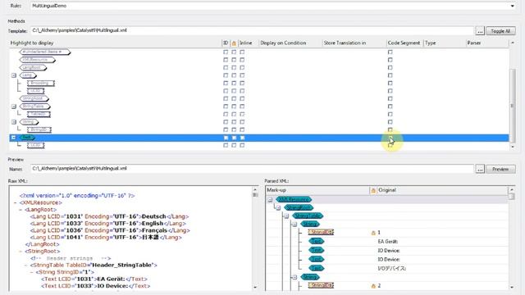Image resolution: width=525 pixels, height=295 pixels.
Task: Select the StringID attribute tag in Methods list
Action: click(x=39, y=129)
